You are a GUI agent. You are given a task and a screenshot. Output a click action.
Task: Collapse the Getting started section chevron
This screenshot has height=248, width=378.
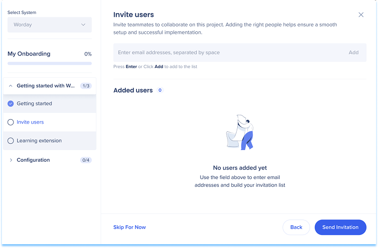click(x=11, y=86)
